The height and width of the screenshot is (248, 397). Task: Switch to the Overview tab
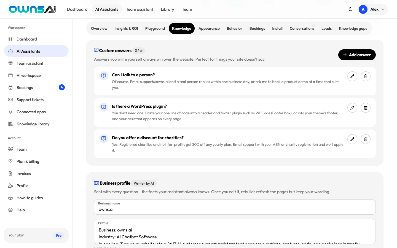tap(99, 28)
